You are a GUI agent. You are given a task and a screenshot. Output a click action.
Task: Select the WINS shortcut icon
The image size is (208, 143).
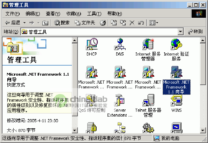[x=176, y=100]
